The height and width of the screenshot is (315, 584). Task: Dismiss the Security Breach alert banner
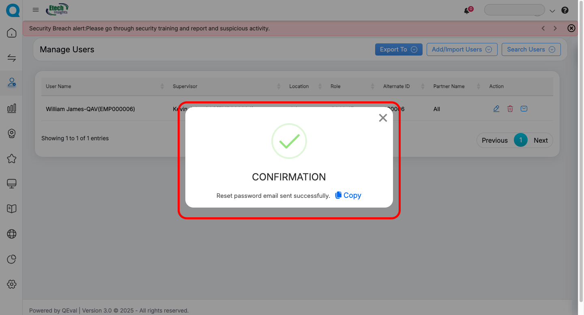point(571,28)
